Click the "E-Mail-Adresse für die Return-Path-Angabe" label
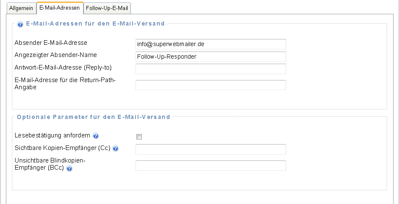The height and width of the screenshot is (204, 399). point(65,83)
